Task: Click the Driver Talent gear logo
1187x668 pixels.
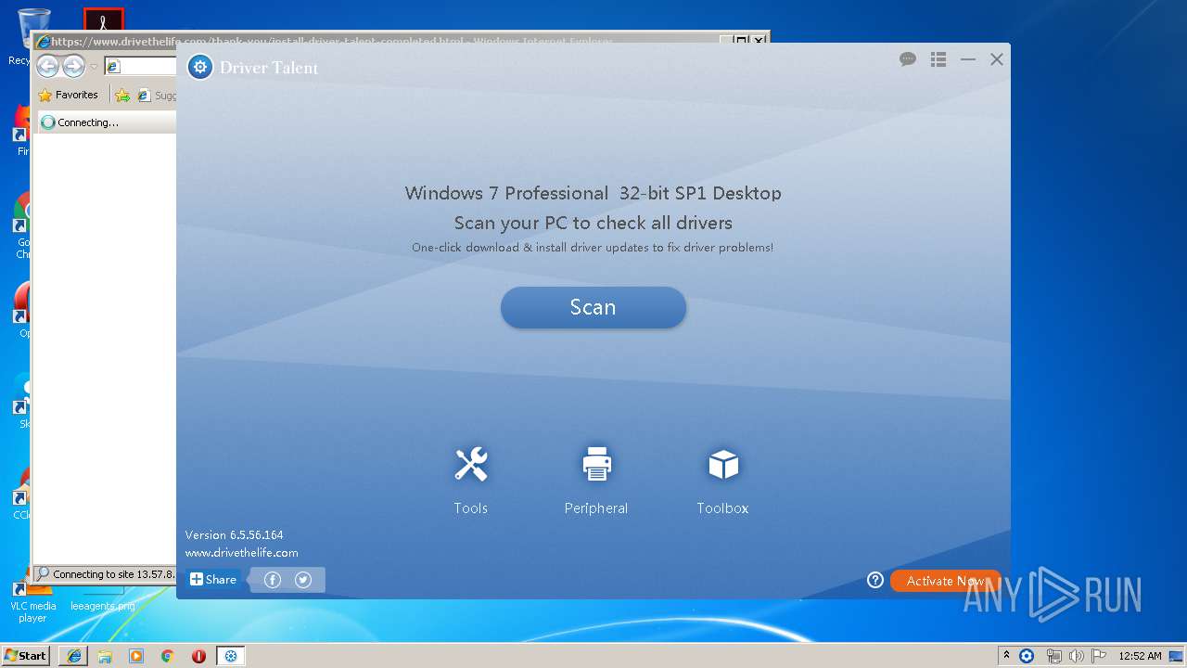Action: [200, 67]
